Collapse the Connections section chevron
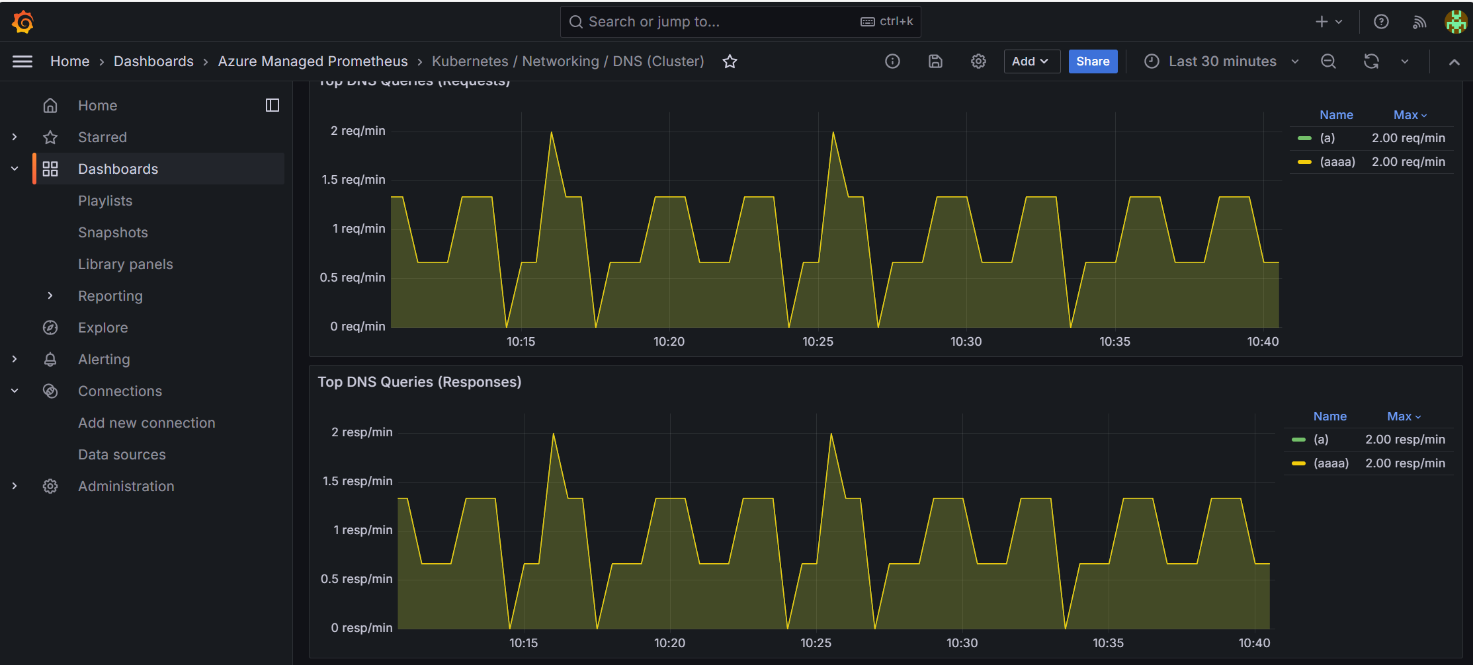 pos(15,391)
